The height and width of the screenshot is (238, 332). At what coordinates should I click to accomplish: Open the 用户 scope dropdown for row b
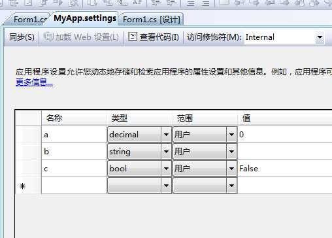[x=231, y=152]
